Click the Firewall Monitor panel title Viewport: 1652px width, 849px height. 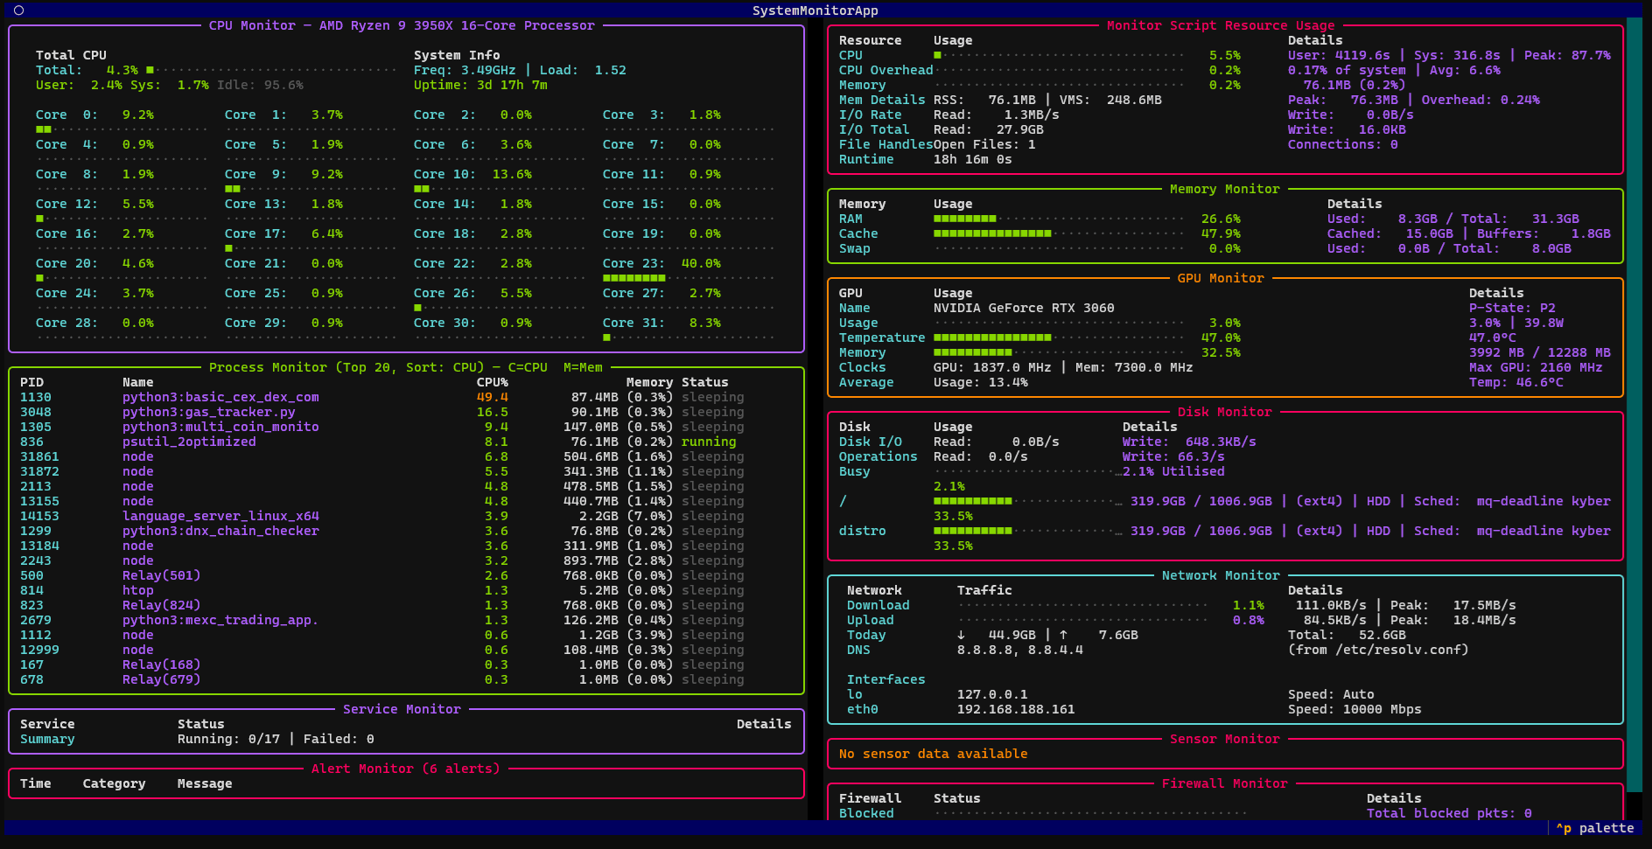point(1225,783)
